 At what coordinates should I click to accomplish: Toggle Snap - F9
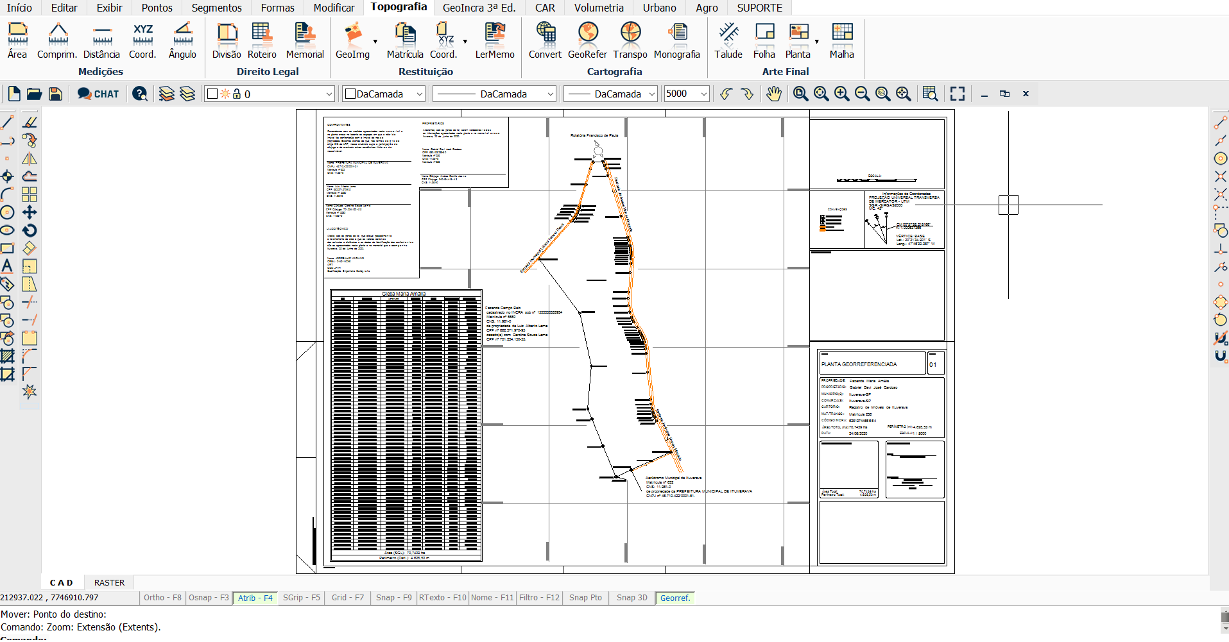pos(394,598)
